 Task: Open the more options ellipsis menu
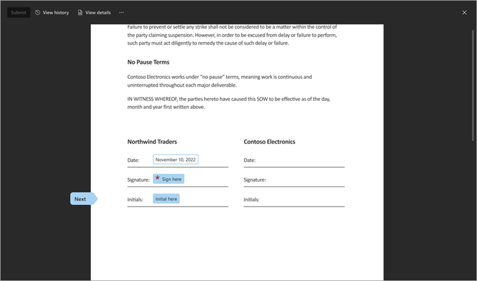(121, 12)
